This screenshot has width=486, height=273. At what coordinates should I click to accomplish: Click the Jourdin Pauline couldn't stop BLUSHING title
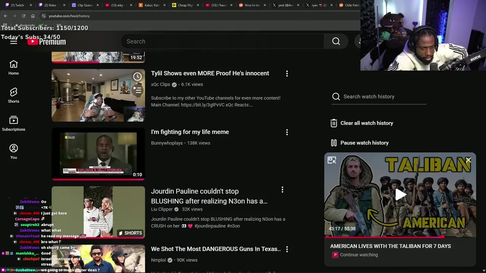[209, 196]
